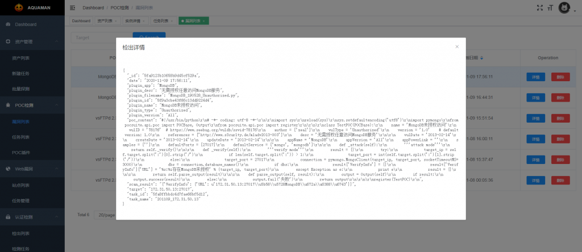Toggle the sidebar hamburger icon
The width and height of the screenshot is (582, 252).
(x=72, y=7)
